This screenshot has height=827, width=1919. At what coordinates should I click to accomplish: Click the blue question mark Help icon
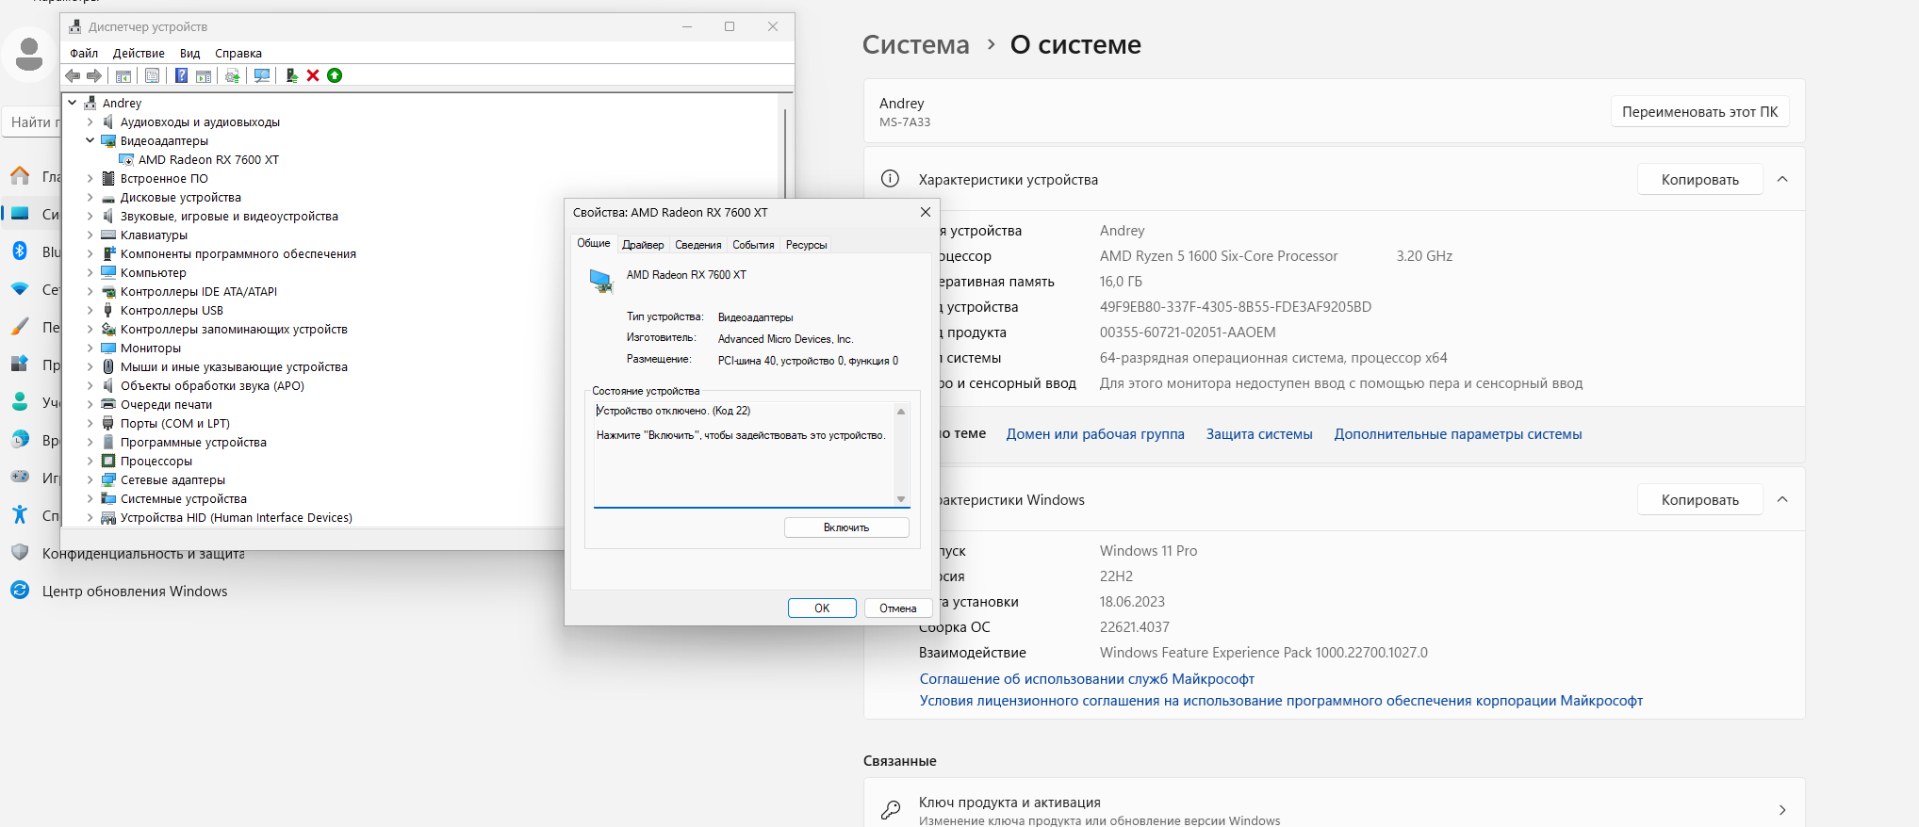181,75
